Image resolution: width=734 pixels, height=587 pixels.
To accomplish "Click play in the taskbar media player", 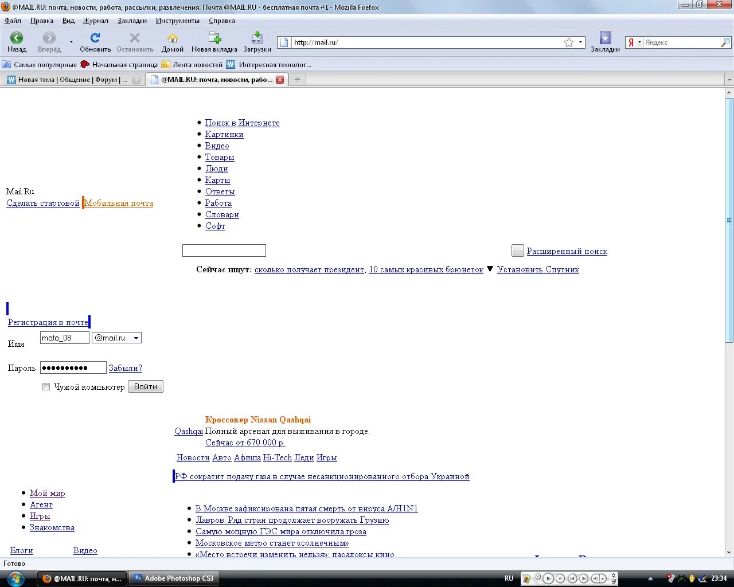I will pyautogui.click(x=548, y=578).
